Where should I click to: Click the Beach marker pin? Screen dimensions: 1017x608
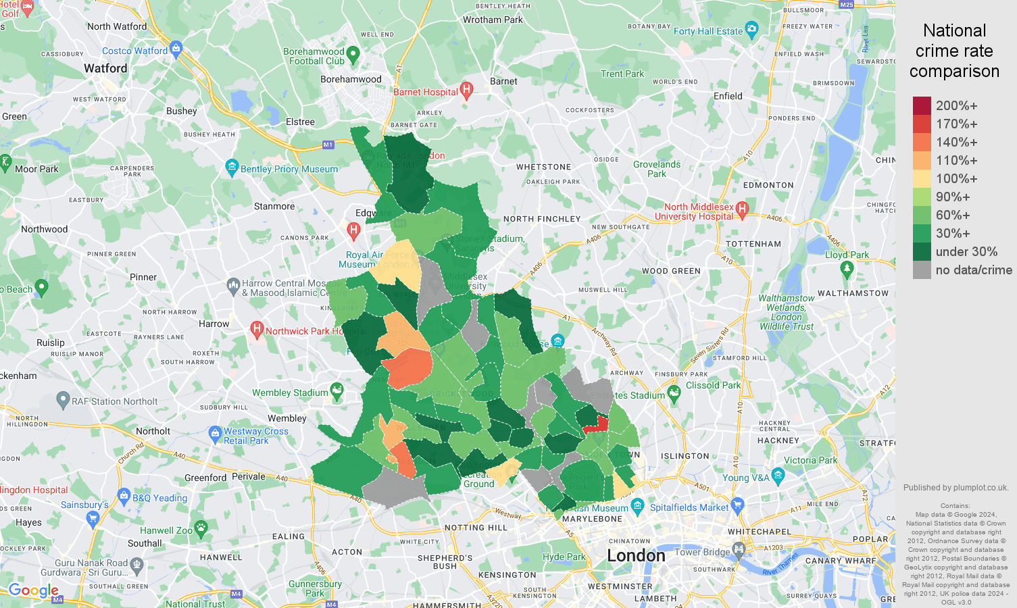coord(41,288)
